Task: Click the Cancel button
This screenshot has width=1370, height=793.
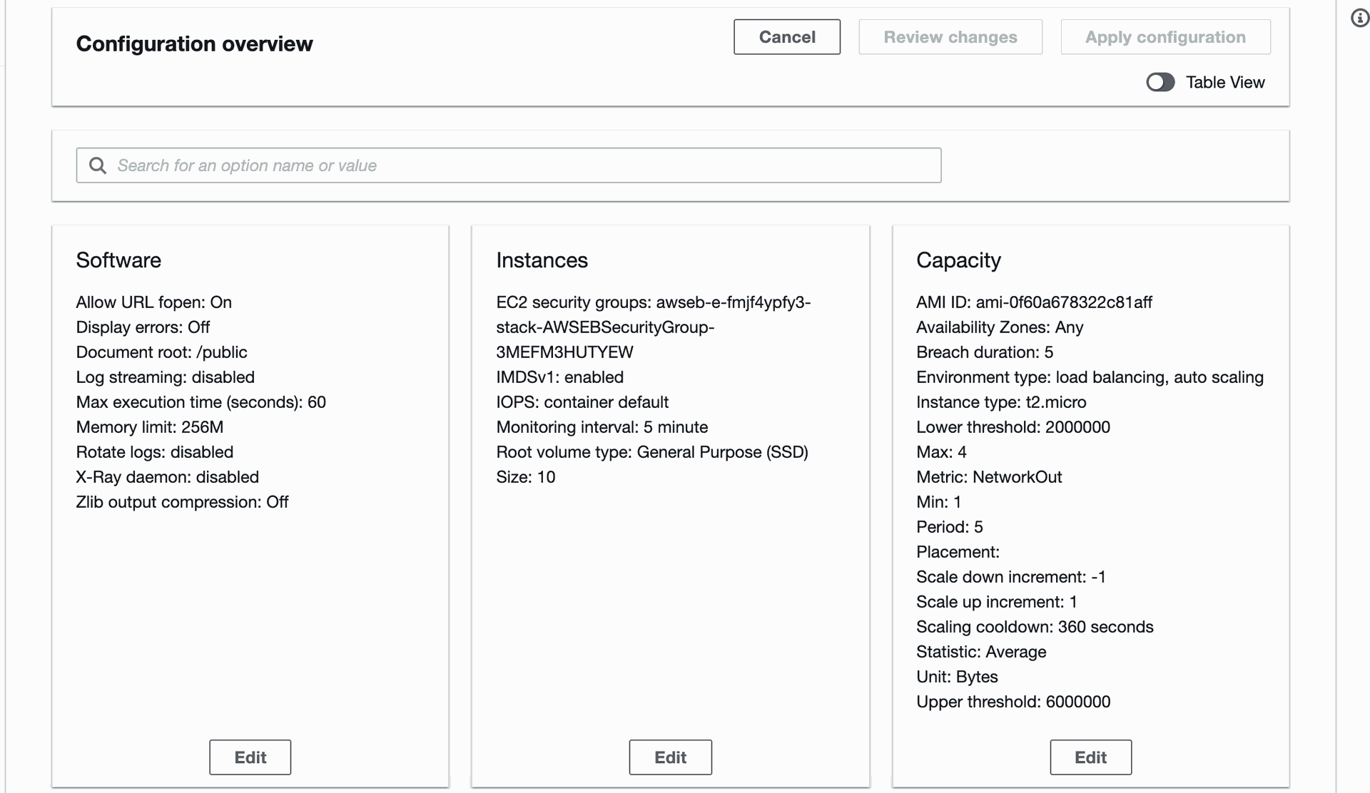Action: point(787,37)
